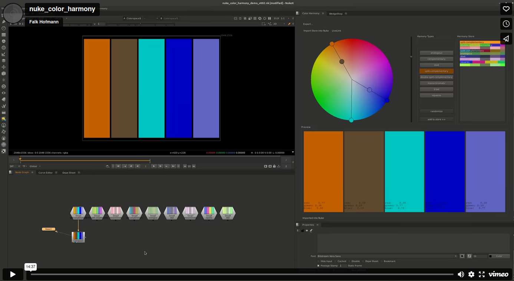
Task: Select the triad harmony type
Action: 436,89
